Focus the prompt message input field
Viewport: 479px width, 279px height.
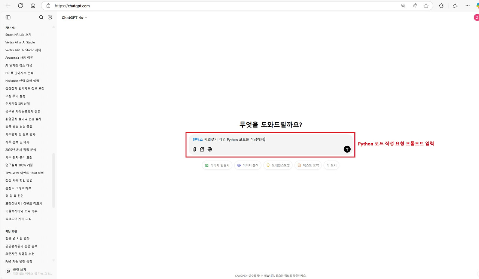pos(270,139)
